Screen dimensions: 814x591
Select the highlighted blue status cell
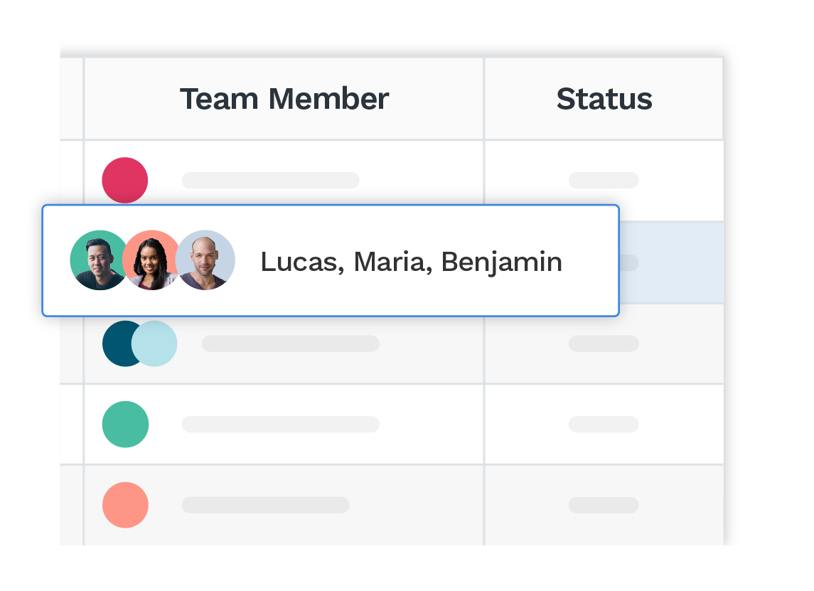tap(672, 262)
